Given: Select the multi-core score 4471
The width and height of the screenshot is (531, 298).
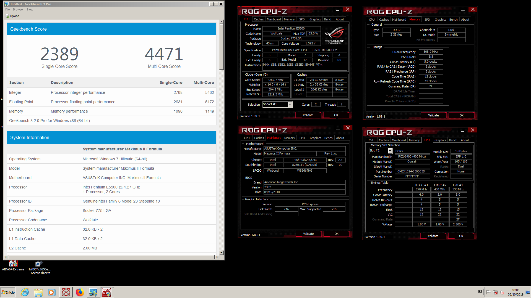Looking at the screenshot, I should point(164,54).
